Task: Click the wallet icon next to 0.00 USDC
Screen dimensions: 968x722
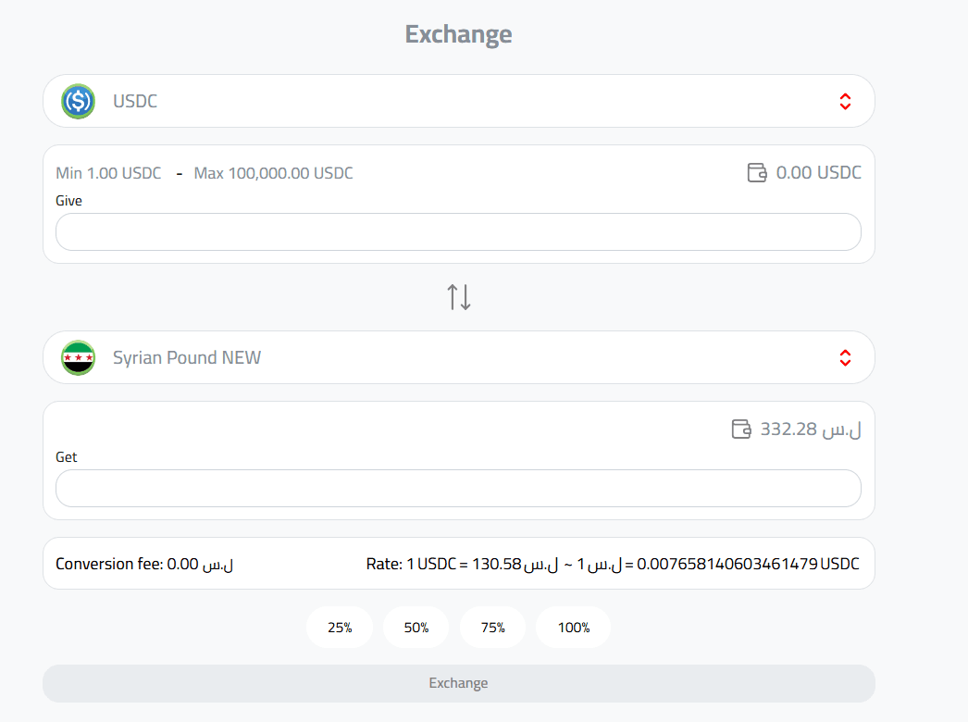Action: click(x=757, y=172)
